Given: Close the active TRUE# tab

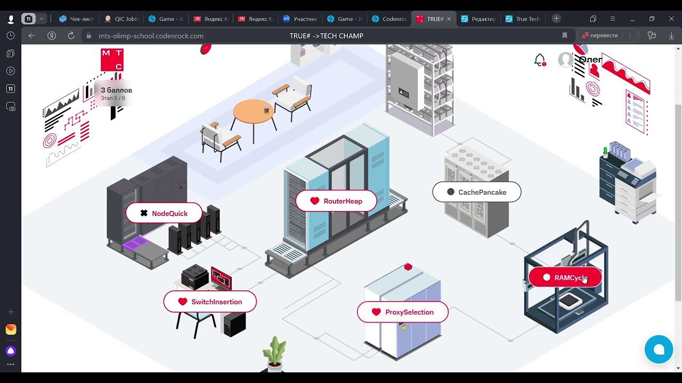Looking at the screenshot, I should (x=449, y=19).
